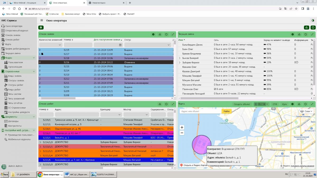Collapse Настройки моб. устройств section
The height and width of the screenshot is (178, 317).
[x=34, y=130]
